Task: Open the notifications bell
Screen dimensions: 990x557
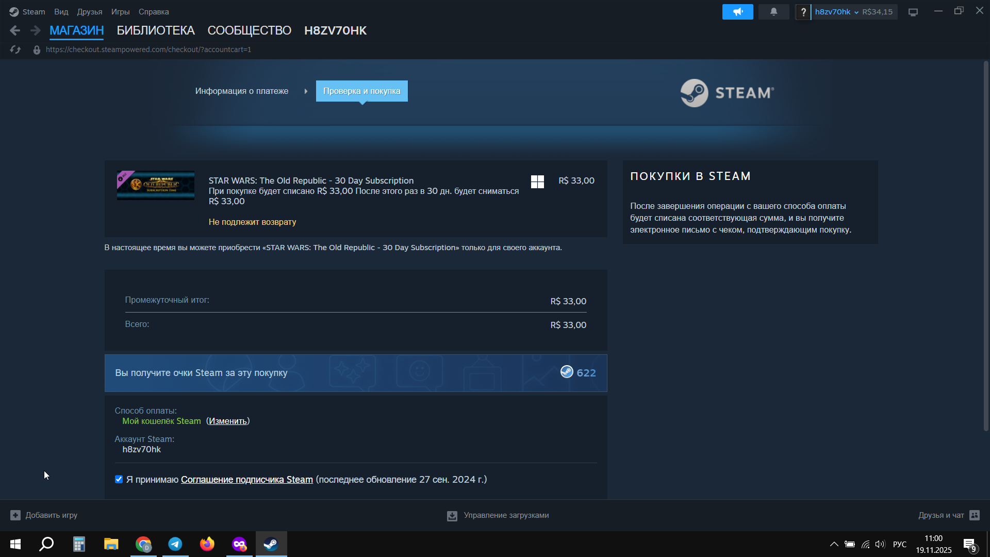Action: coord(773,12)
